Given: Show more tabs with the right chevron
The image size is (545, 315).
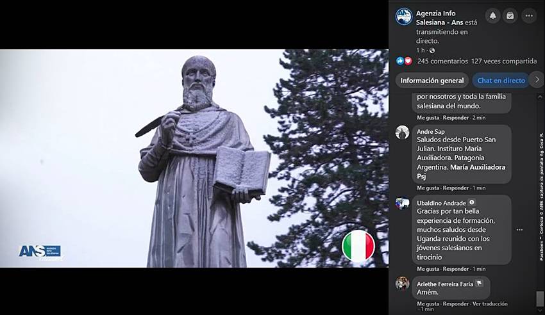Looking at the screenshot, I should click(537, 80).
